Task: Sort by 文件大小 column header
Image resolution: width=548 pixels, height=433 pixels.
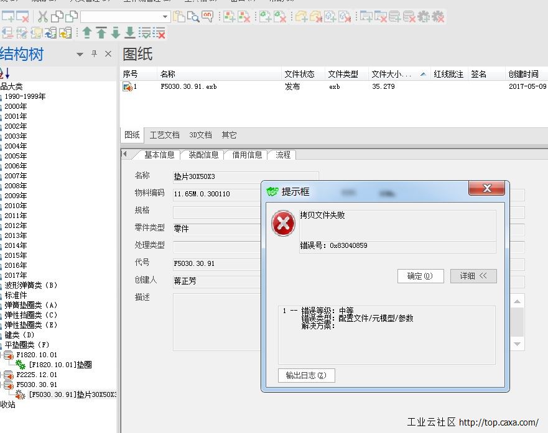Action: tap(399, 74)
